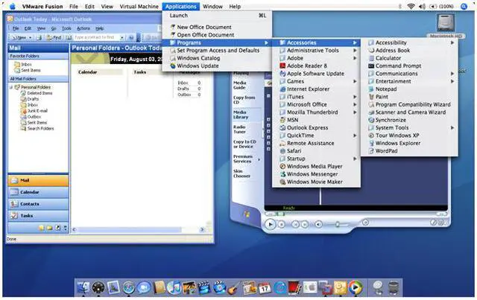This screenshot has width=477, height=300.
Task: Mute Media Player audio
Action: click(x=318, y=225)
